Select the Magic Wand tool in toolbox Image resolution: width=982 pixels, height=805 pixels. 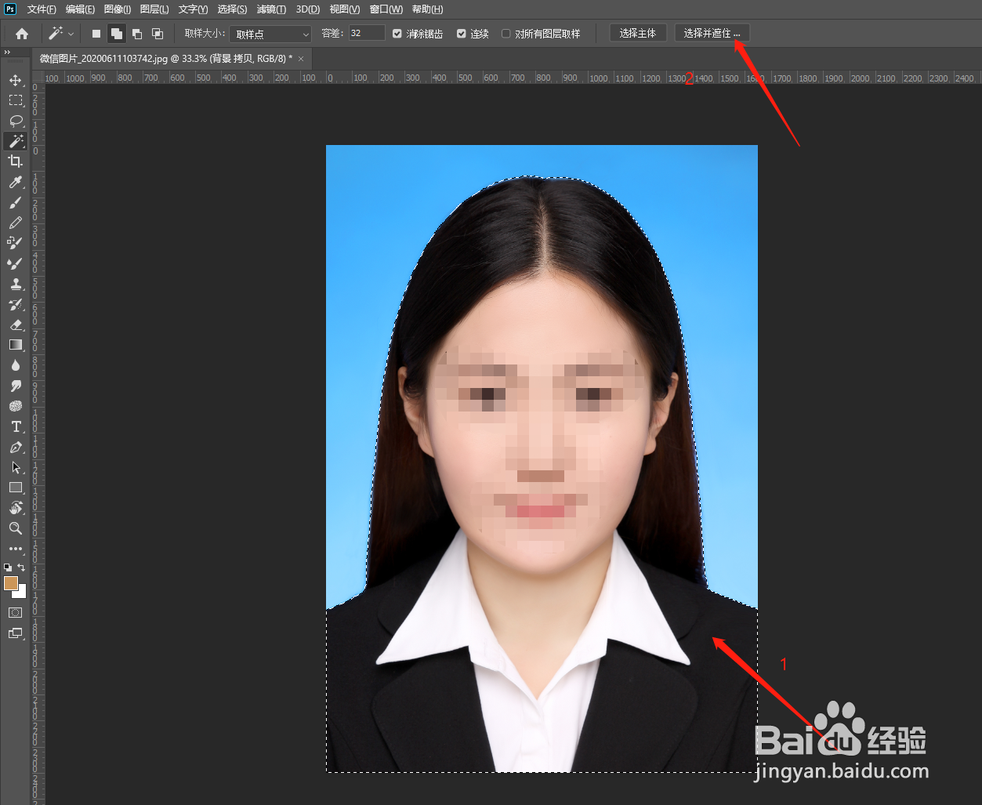tap(16, 141)
